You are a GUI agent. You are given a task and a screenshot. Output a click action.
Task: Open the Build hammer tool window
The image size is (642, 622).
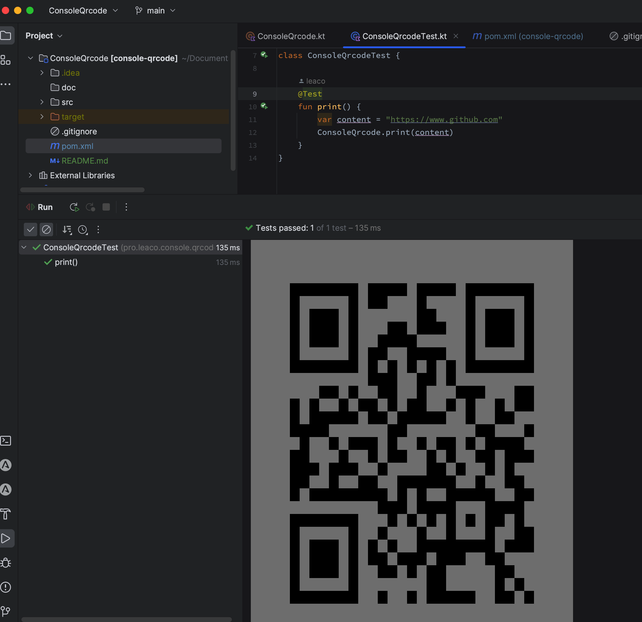[6, 514]
